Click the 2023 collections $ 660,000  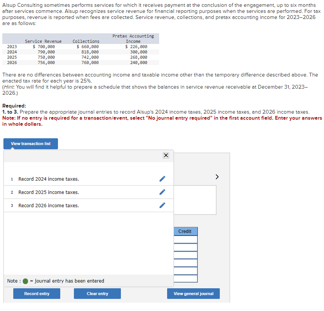pos(88,47)
